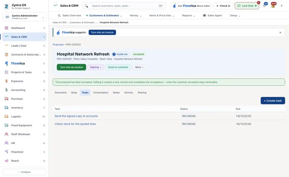
Task: Expand the Zyntra Administrator account switcher
Action: pyautogui.click(x=24, y=17)
